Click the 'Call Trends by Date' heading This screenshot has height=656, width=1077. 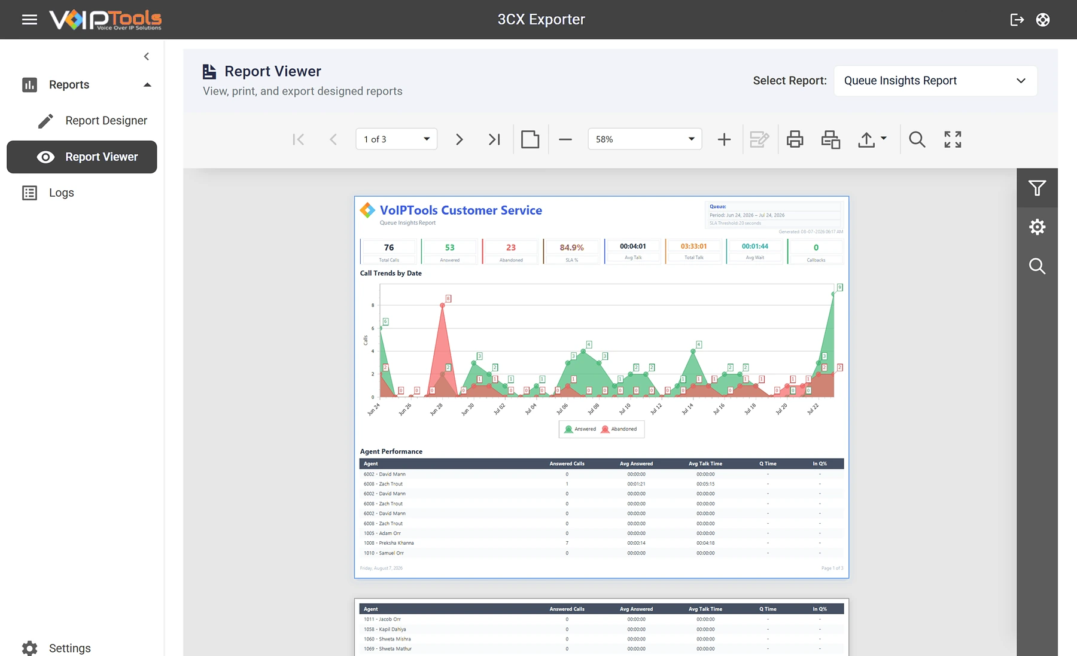pos(391,273)
